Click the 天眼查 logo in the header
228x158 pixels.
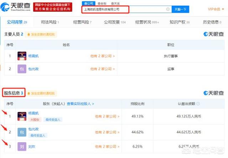click(x=15, y=7)
